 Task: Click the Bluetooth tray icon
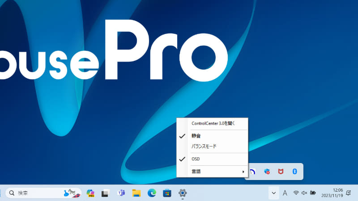coord(295,172)
